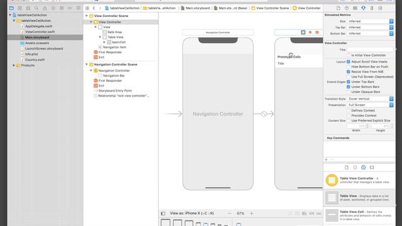Show the Connections inspector
The image size is (402, 226).
pos(380,8)
